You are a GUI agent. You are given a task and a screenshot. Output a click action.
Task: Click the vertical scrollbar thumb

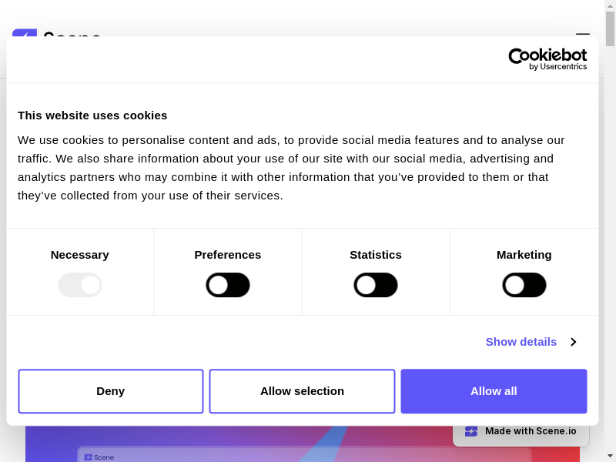coord(610,29)
